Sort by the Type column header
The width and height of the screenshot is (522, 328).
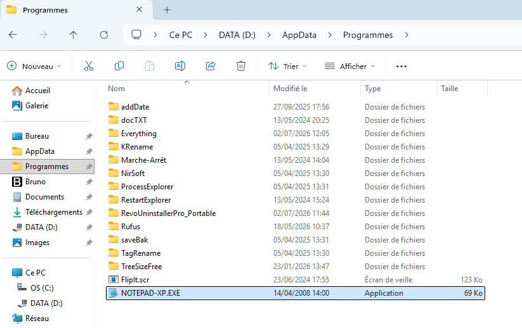coord(372,89)
